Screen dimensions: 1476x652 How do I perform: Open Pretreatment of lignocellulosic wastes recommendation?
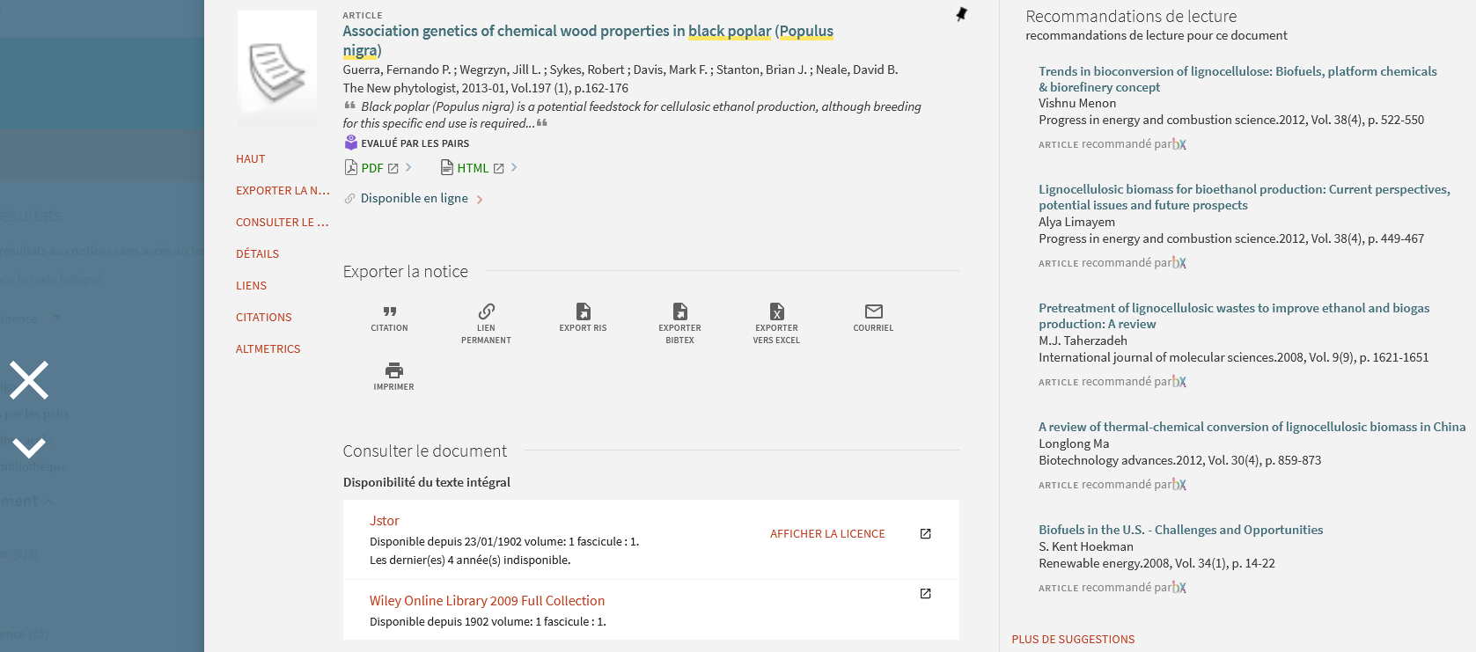[x=1234, y=316]
